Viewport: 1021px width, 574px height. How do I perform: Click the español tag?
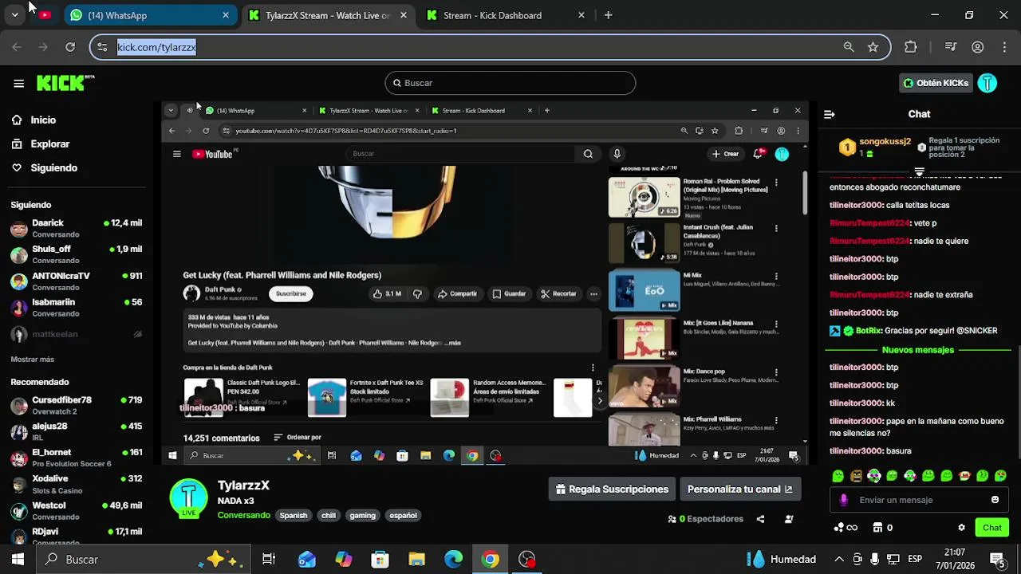(403, 515)
